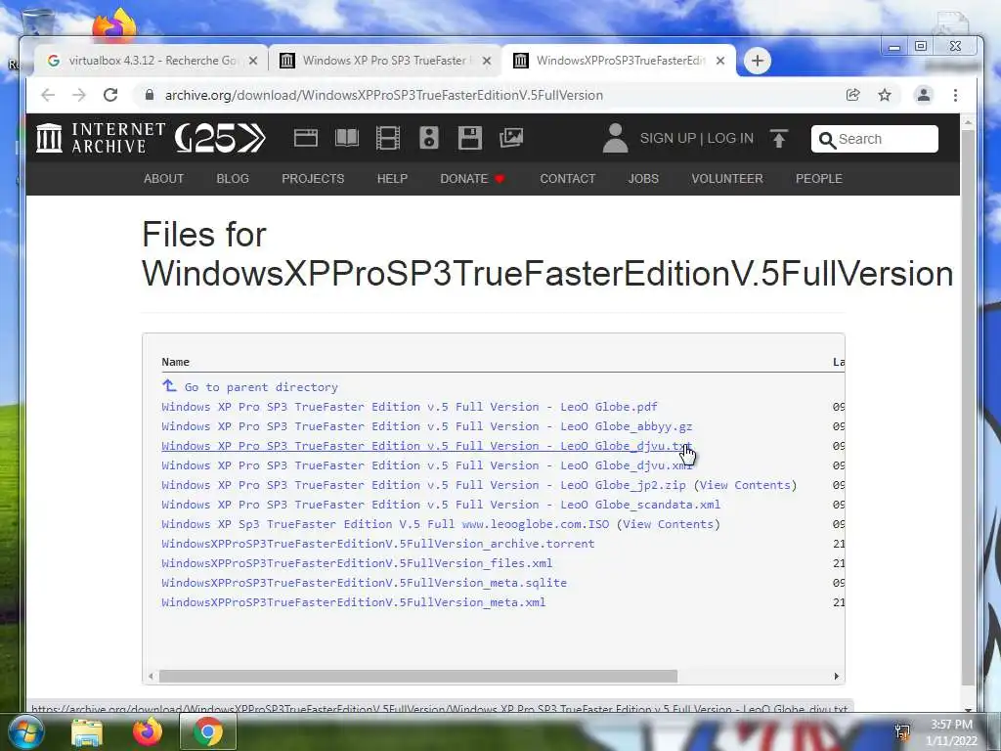Go back with the browser back arrow
Viewport: 1001px width, 751px height.
coord(48,95)
